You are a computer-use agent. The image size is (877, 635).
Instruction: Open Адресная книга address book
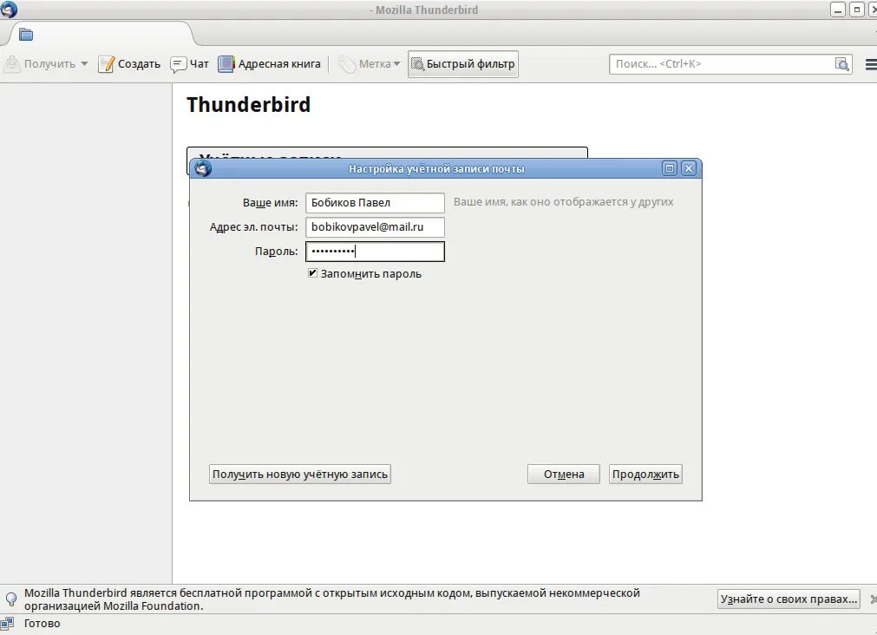269,64
